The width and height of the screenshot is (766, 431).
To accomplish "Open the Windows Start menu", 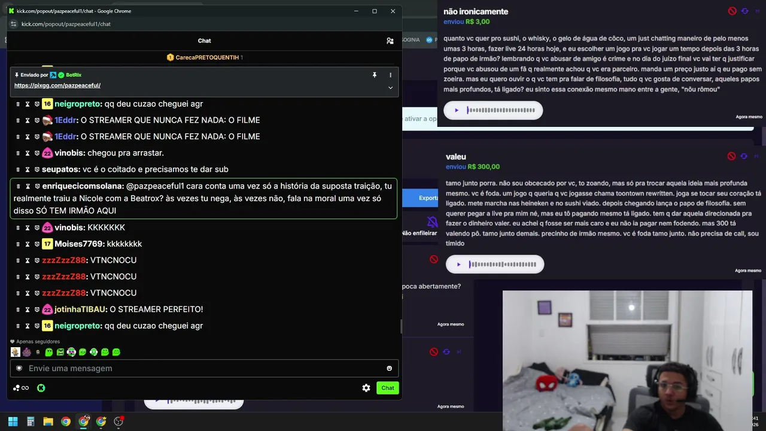I will point(13,421).
